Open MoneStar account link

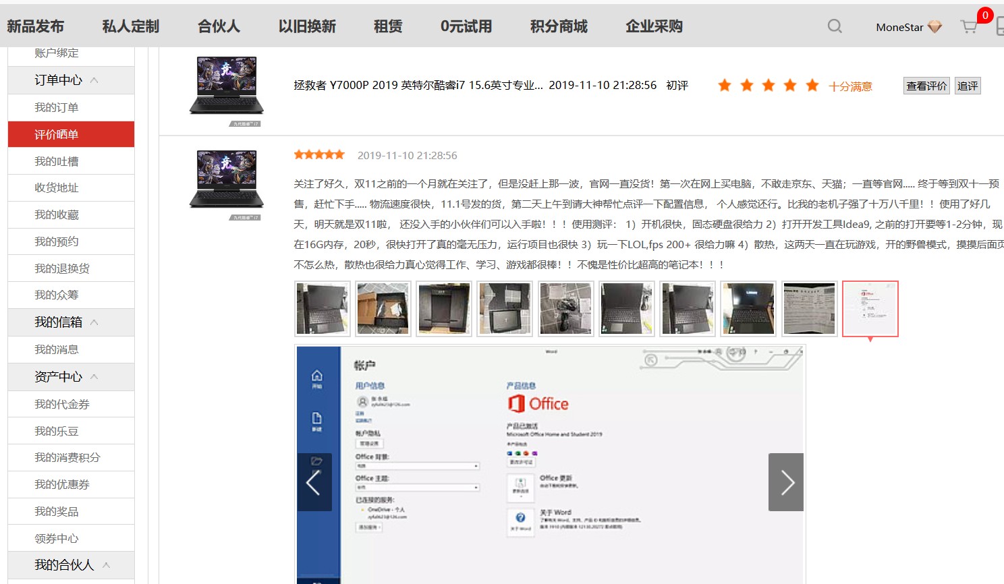899,27
